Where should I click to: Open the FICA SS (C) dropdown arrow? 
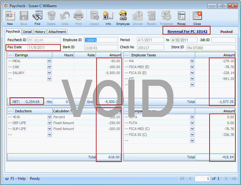click(192, 135)
